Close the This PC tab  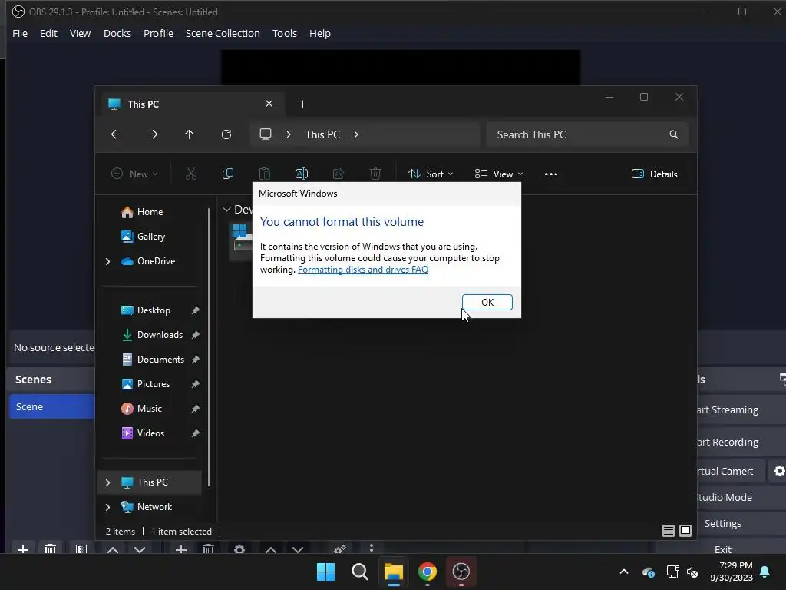coord(269,104)
